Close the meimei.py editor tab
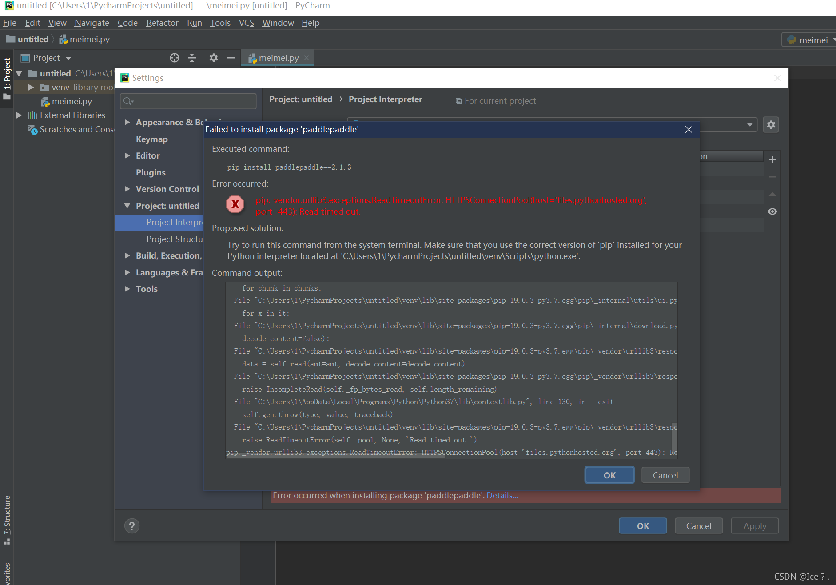836x585 pixels. (x=307, y=58)
